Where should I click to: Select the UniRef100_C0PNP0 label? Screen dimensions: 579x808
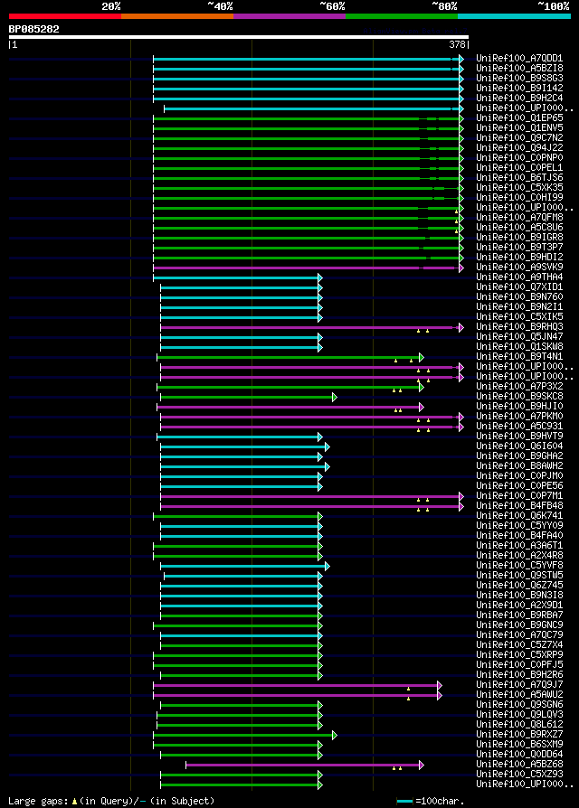point(519,158)
